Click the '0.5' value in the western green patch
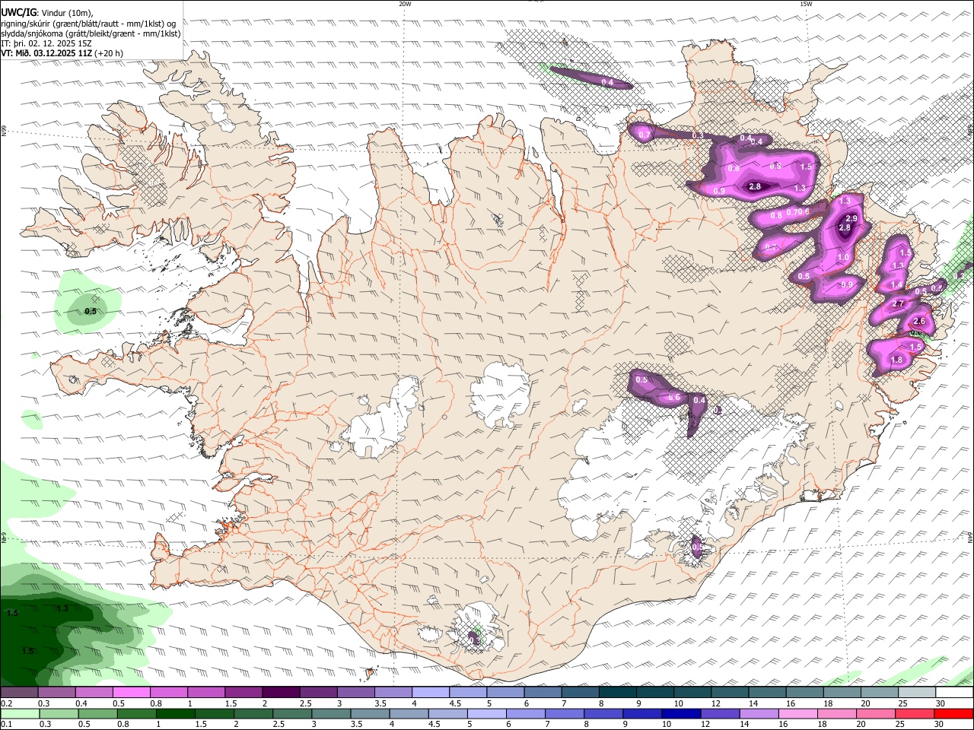This screenshot has width=974, height=730. pyautogui.click(x=91, y=312)
